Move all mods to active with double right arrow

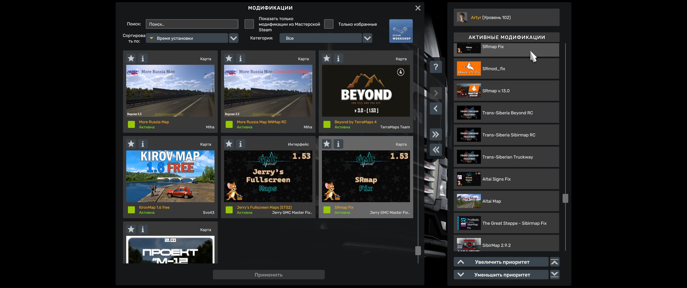point(435,135)
